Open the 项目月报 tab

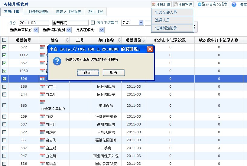tap(96, 12)
